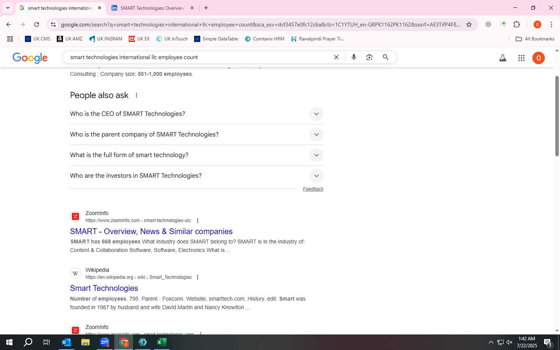Start voice search with microphone icon
Screen dimensions: 560x350
point(354,57)
